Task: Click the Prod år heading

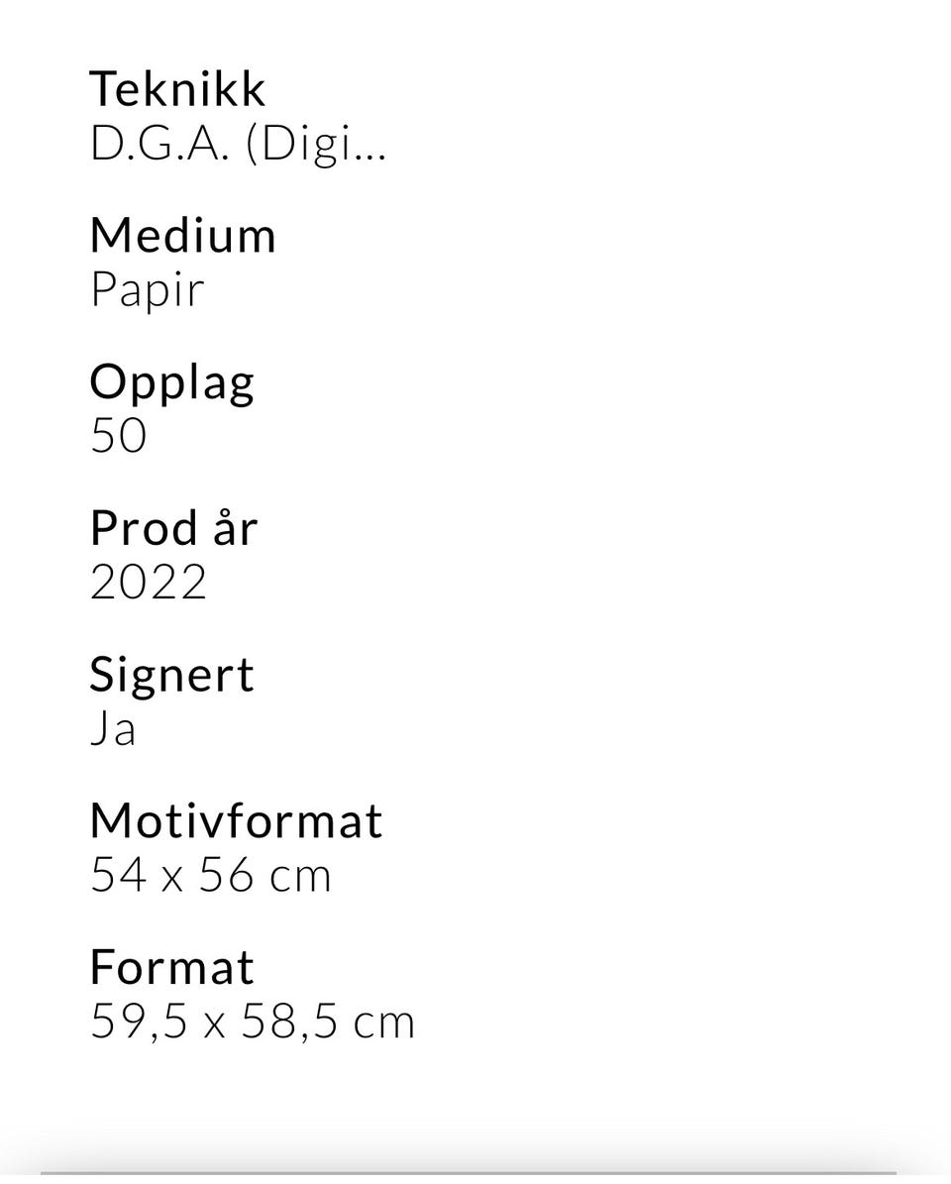Action: pyautogui.click(x=174, y=527)
